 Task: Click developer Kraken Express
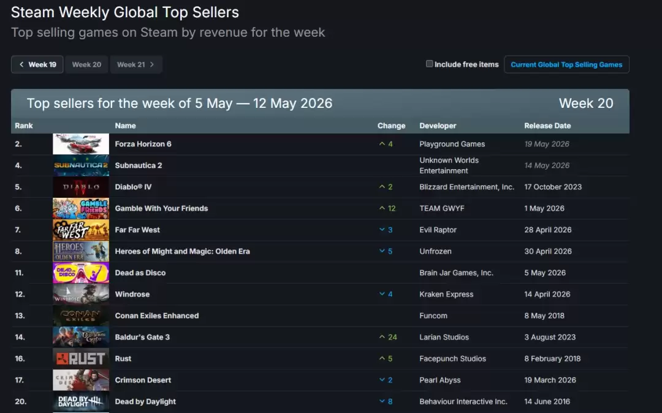446,295
